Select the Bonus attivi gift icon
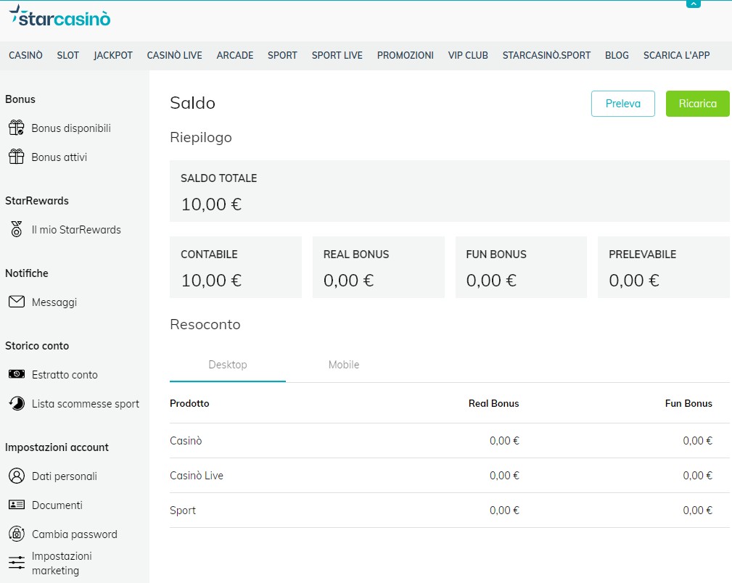Screen dimensions: 732x583 [17, 157]
